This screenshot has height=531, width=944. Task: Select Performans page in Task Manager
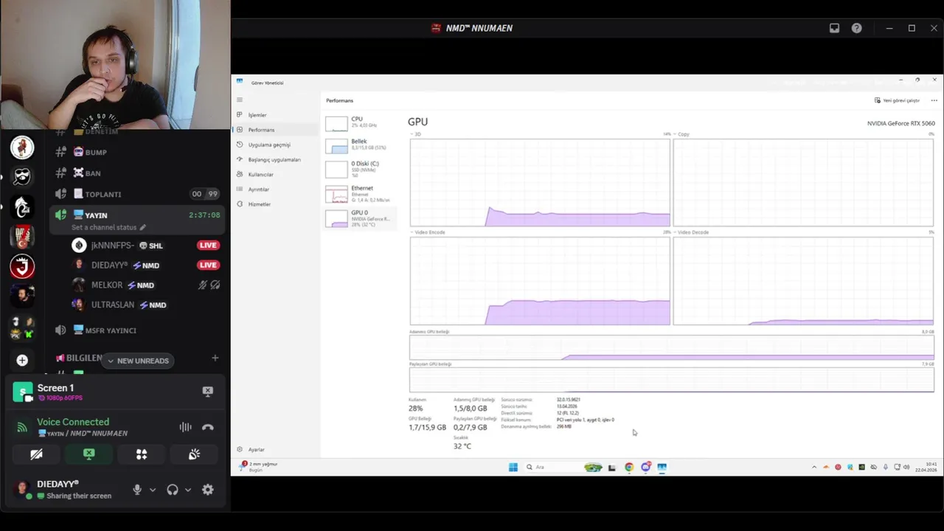pos(277,130)
